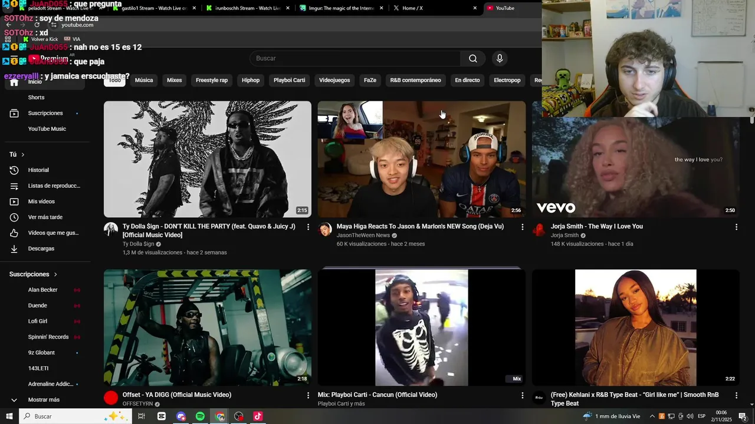Open Lofi Girl subscription channel
The height and width of the screenshot is (424, 755).
coord(38,322)
